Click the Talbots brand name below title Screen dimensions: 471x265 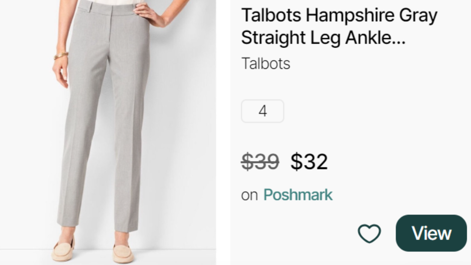click(x=266, y=63)
